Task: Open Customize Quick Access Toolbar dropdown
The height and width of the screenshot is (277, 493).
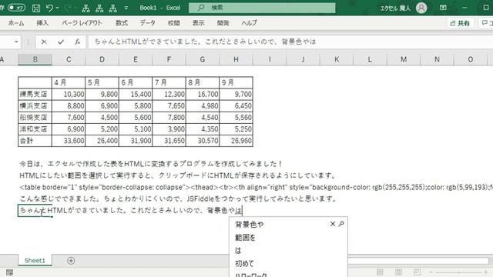Action: tap(126, 8)
